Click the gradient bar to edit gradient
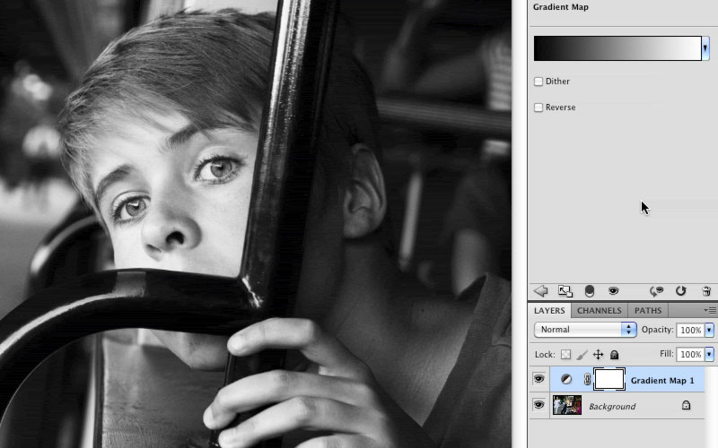The image size is (718, 448). tap(617, 48)
